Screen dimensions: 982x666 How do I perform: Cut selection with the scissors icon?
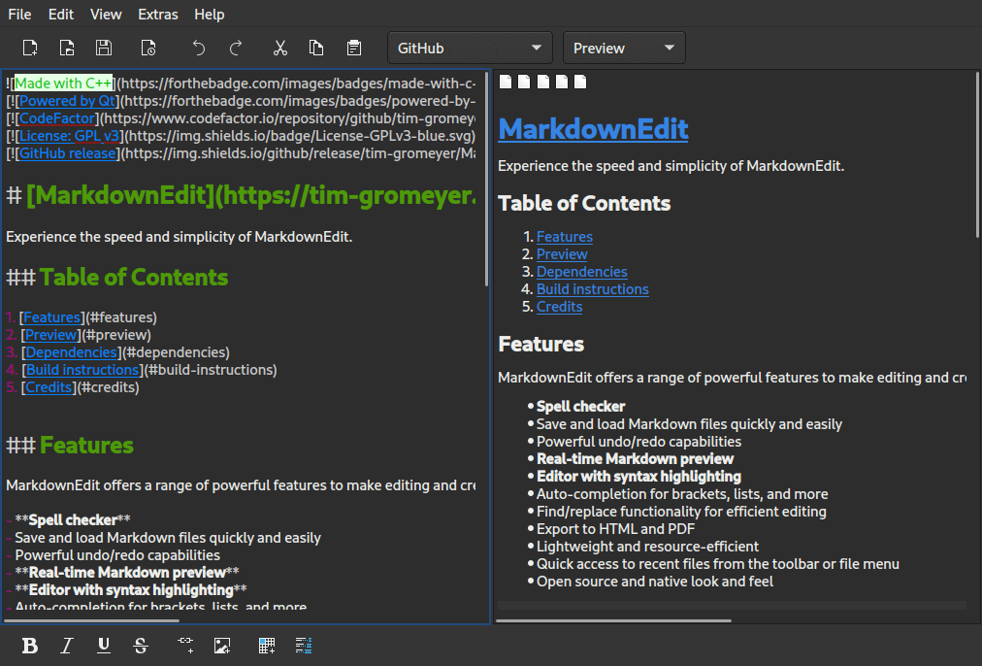[279, 49]
